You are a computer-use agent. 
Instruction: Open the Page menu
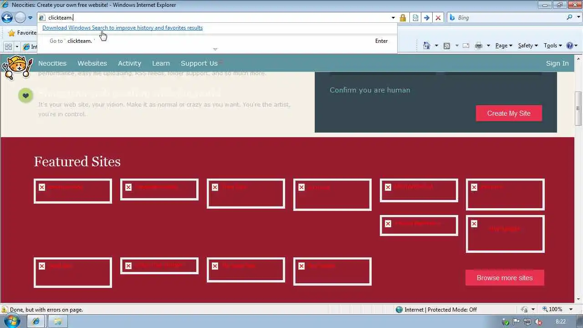coord(504,46)
